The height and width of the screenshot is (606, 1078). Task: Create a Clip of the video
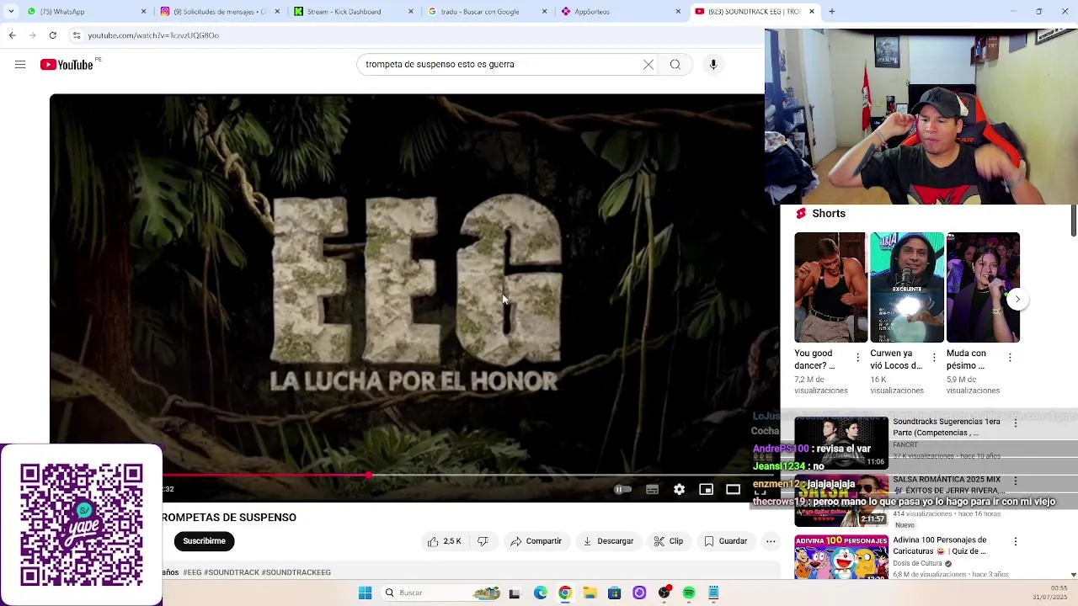669,541
